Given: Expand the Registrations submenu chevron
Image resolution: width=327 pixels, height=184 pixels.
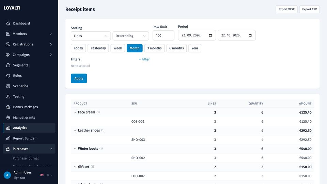Looking at the screenshot, I should pyautogui.click(x=51, y=44).
